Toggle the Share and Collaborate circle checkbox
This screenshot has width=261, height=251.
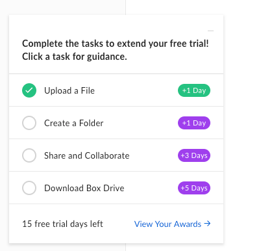(x=29, y=155)
